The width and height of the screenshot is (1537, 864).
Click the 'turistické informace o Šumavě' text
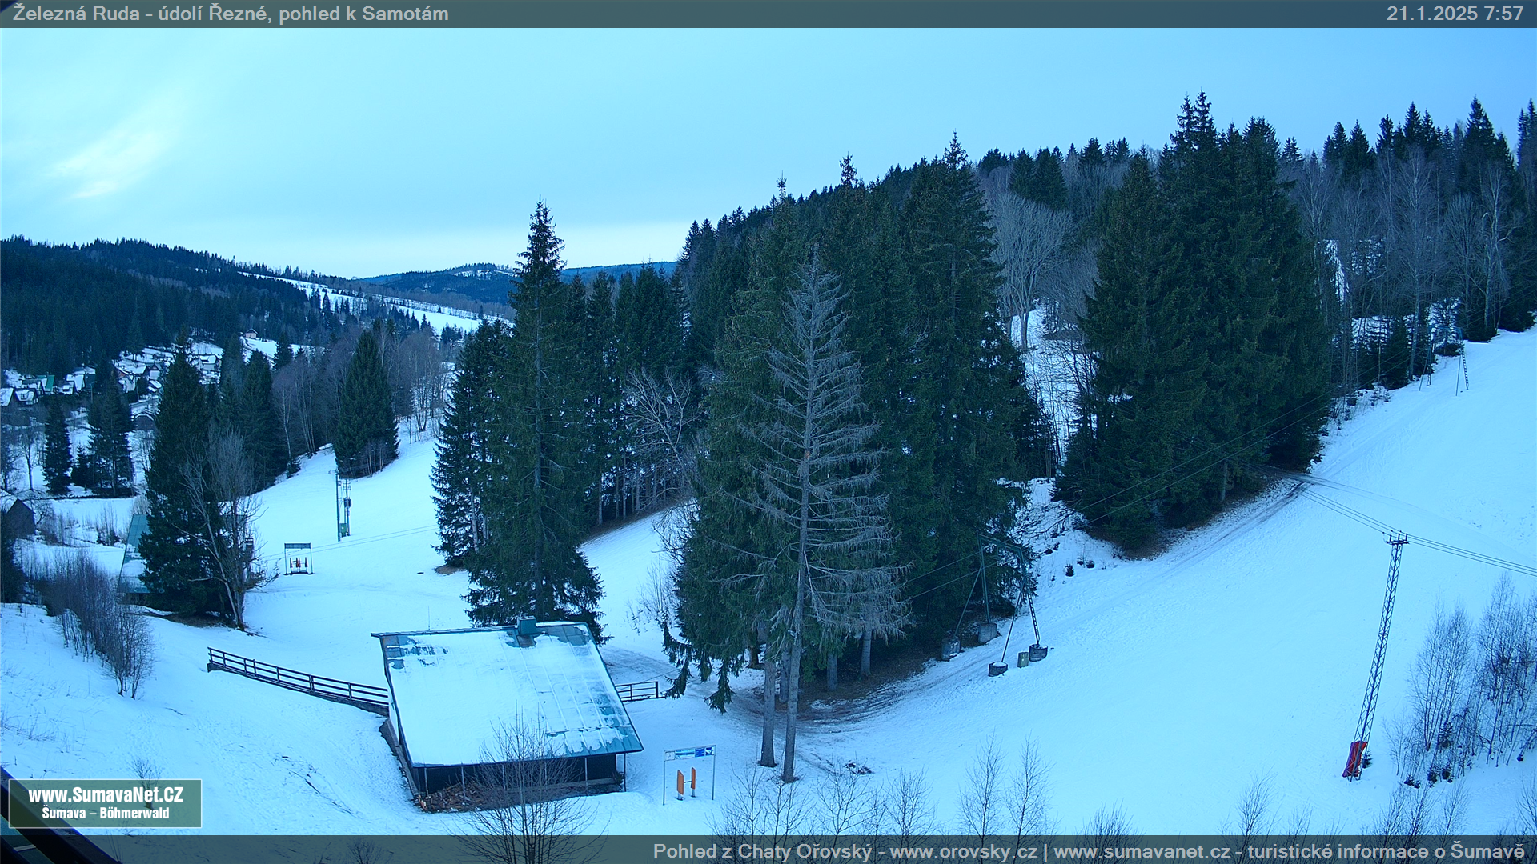[1385, 852]
